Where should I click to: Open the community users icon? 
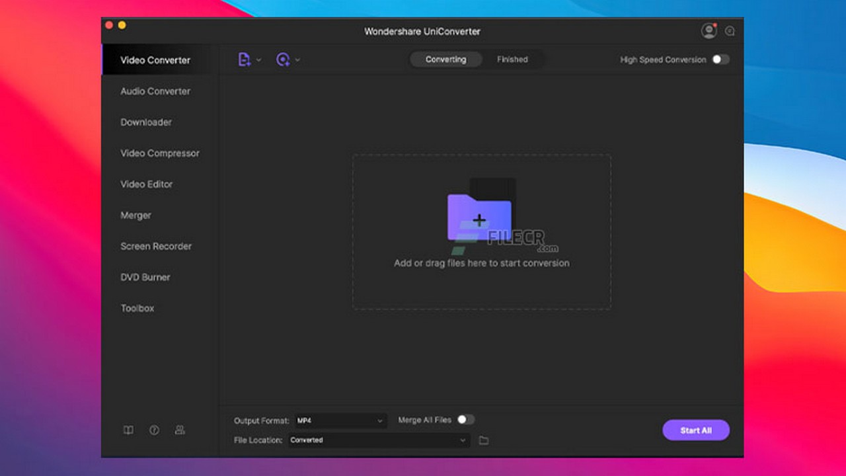tap(180, 430)
